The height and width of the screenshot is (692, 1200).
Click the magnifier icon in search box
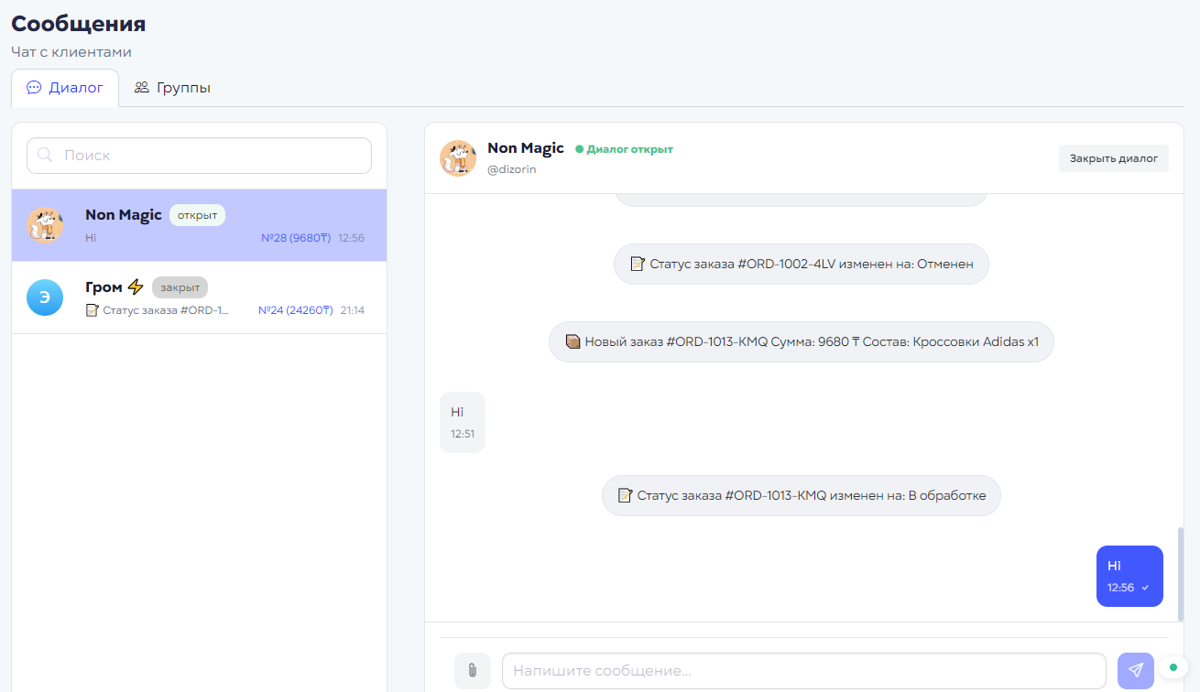pyautogui.click(x=47, y=156)
